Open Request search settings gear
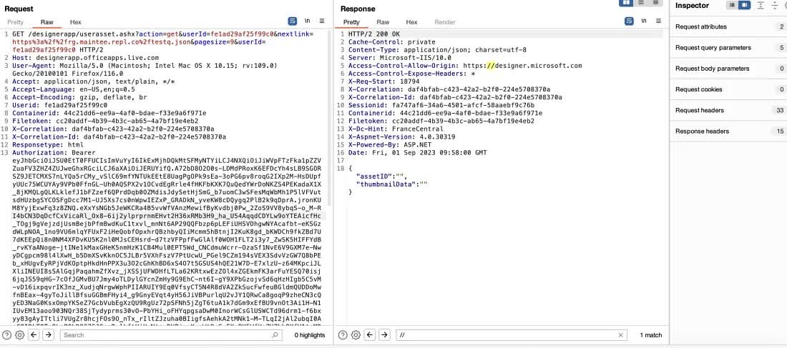787x348 pixels. tap(19, 335)
